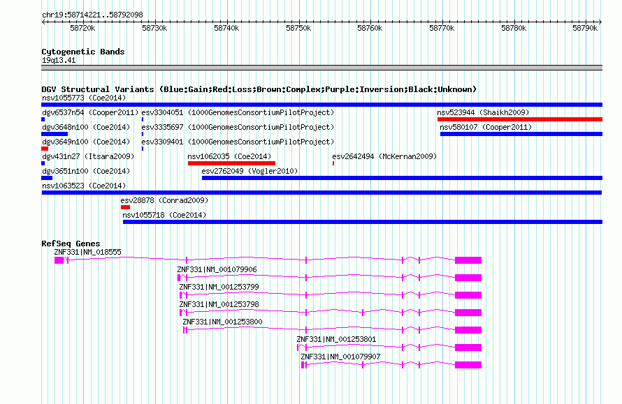Screen dimensions: 622x404
Task: Open dgv3651n100 (Coe2014) variant label
Action: pos(86,171)
